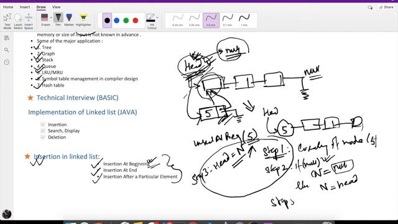Open the Ink Colour picker
The image size is (398, 224).
(151, 21)
